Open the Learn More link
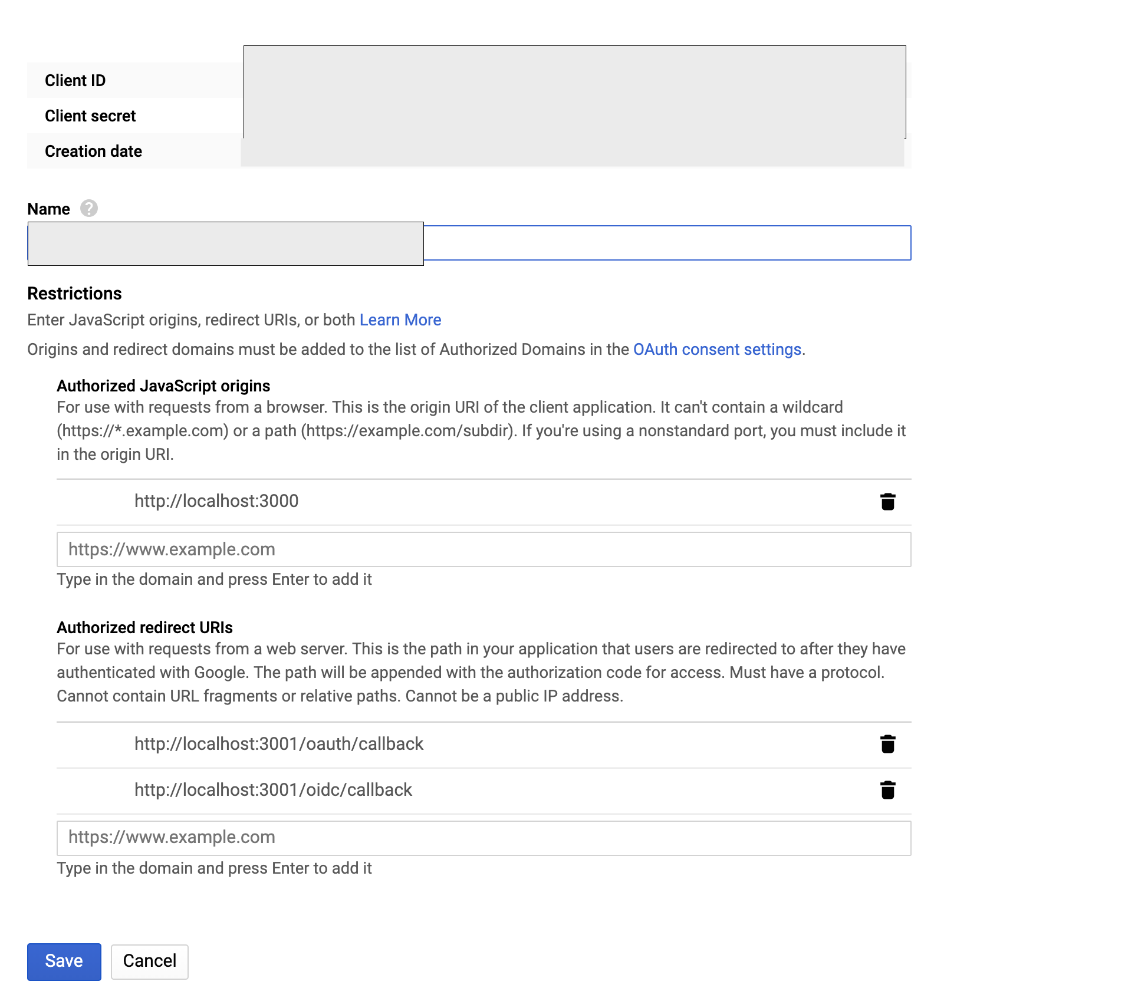 [400, 320]
